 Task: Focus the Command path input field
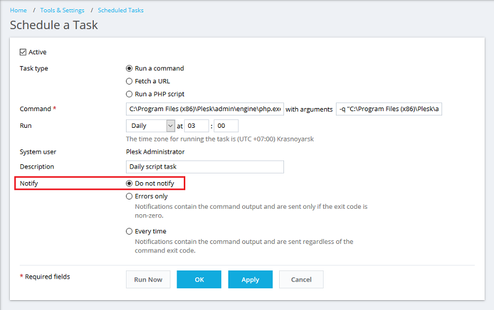coord(205,109)
